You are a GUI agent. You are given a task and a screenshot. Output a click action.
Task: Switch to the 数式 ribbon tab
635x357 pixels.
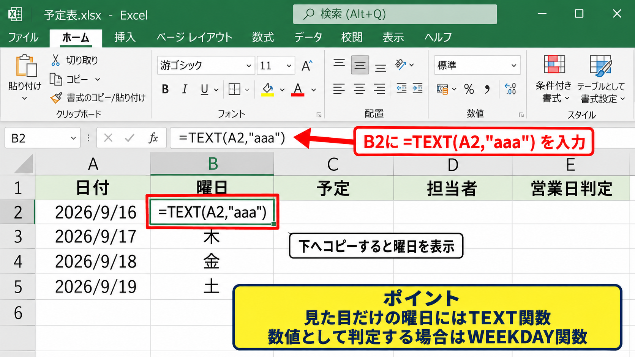263,37
